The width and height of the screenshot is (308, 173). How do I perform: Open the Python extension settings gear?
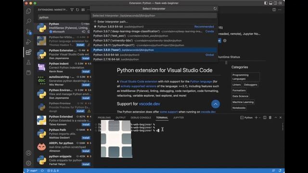225,40
